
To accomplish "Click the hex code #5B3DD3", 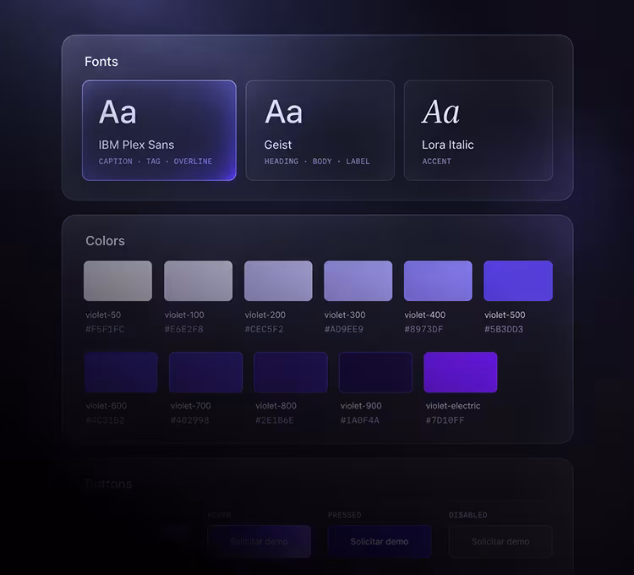I will click(x=504, y=329).
